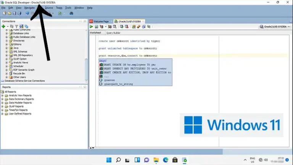
Task: Open the Navigate menu
Action: [29, 8]
